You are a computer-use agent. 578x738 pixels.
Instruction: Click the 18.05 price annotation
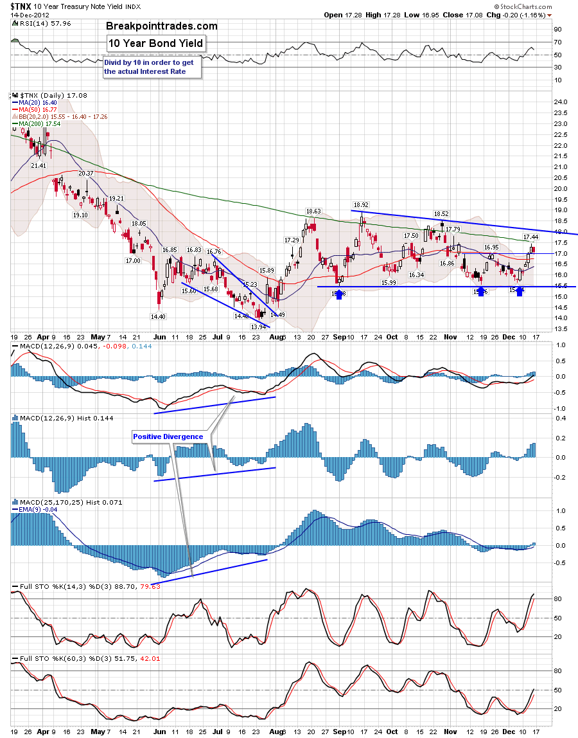139,224
